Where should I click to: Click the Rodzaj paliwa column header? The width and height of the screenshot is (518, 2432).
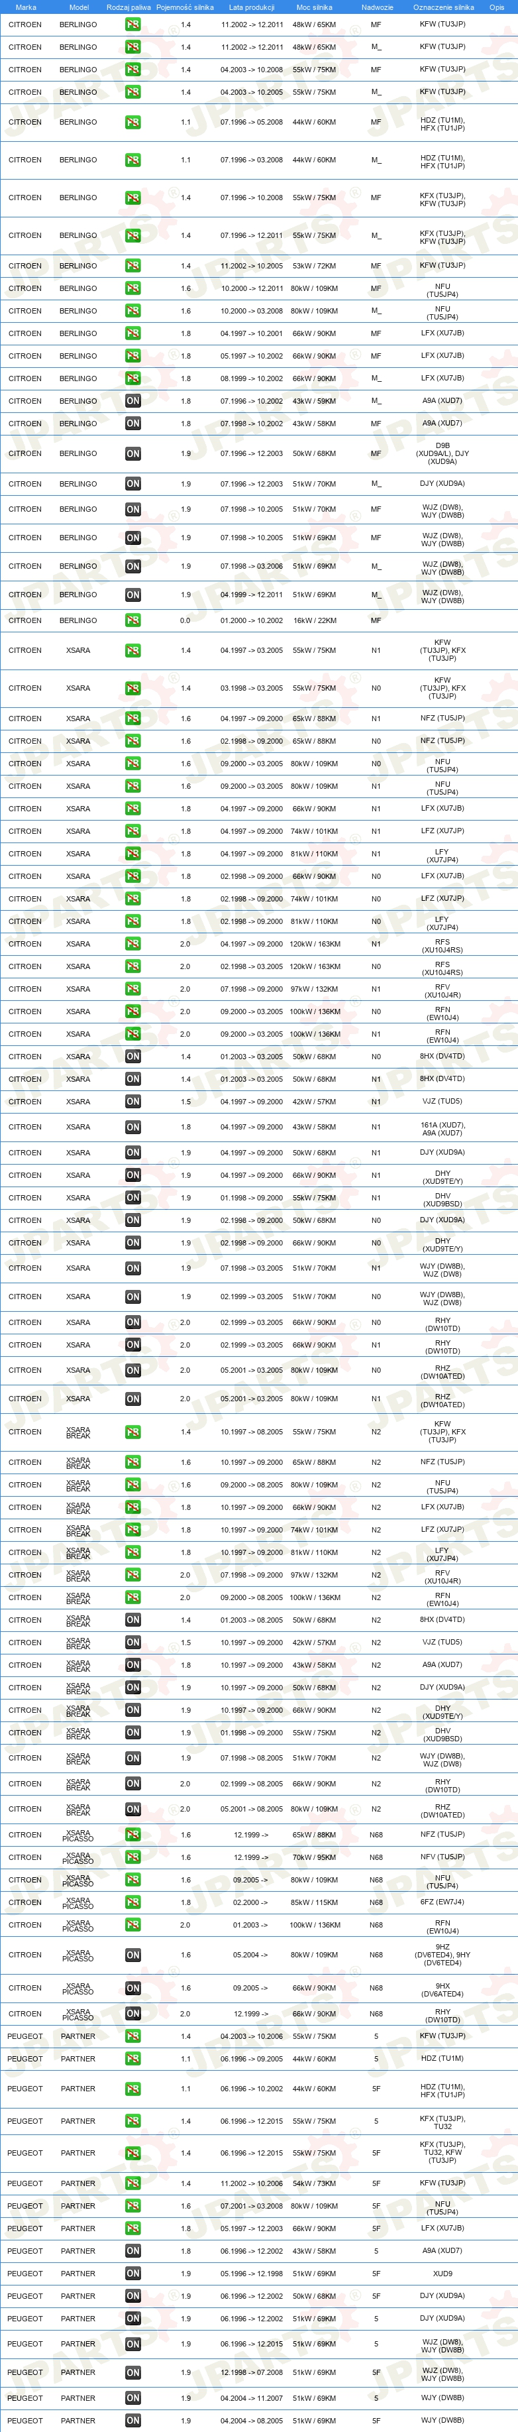[x=129, y=7]
